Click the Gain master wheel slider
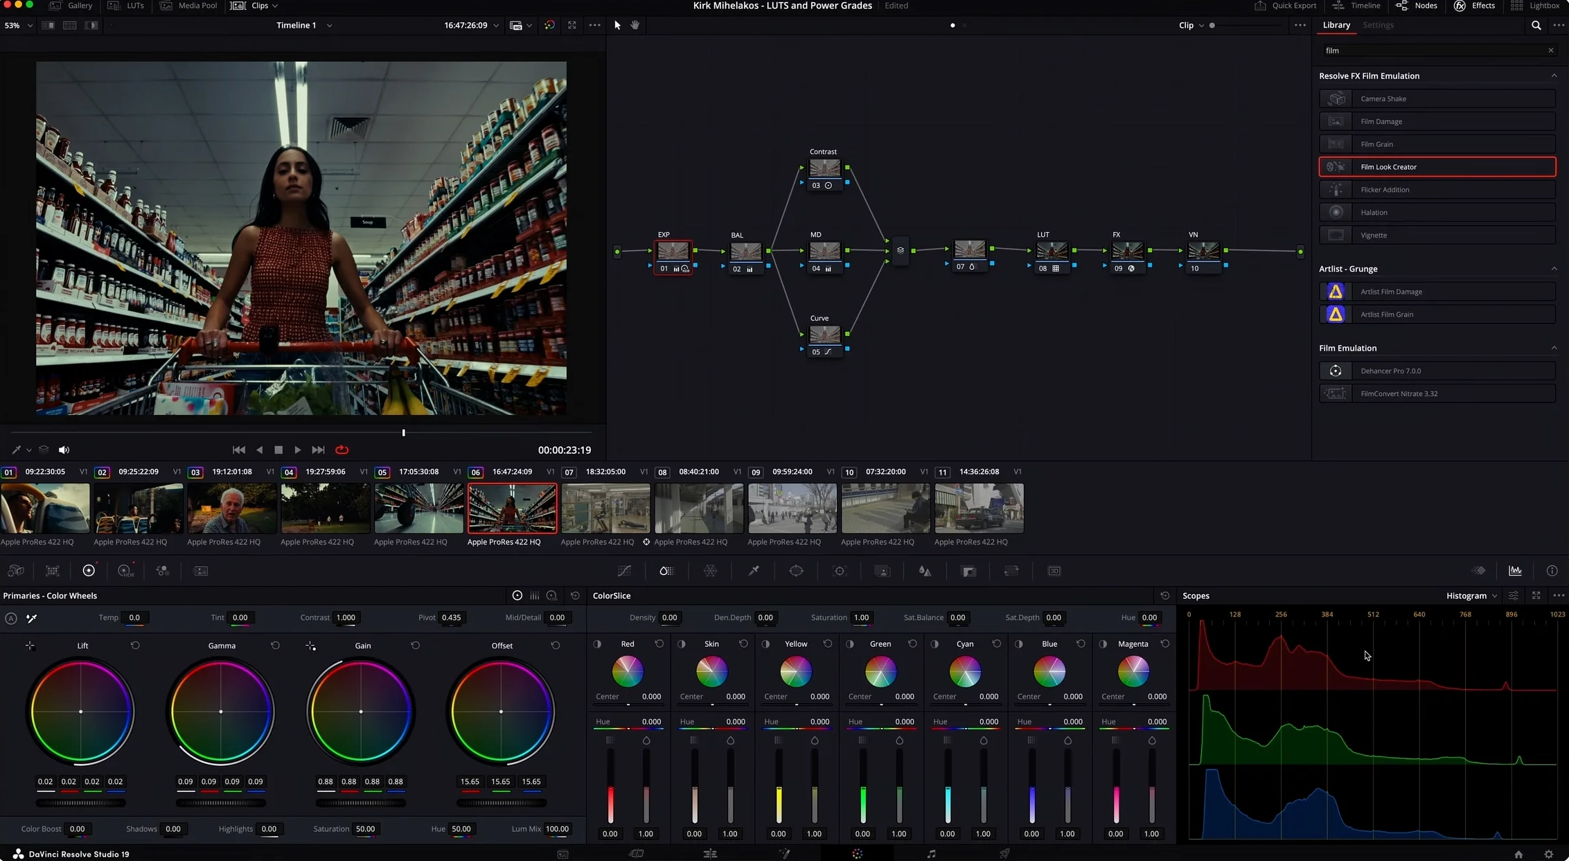This screenshot has width=1569, height=861. [360, 803]
